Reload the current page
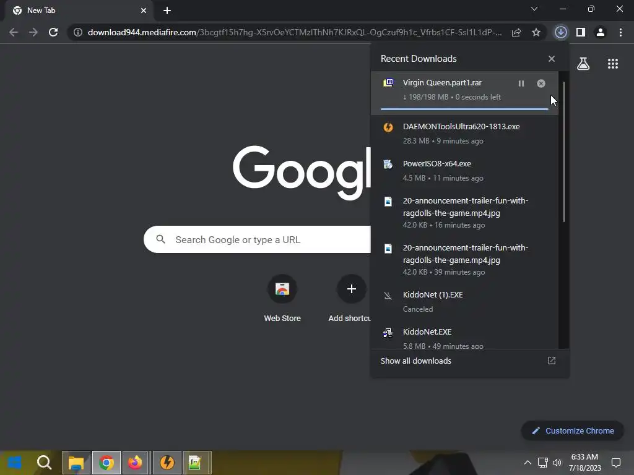The width and height of the screenshot is (634, 475). point(53,32)
